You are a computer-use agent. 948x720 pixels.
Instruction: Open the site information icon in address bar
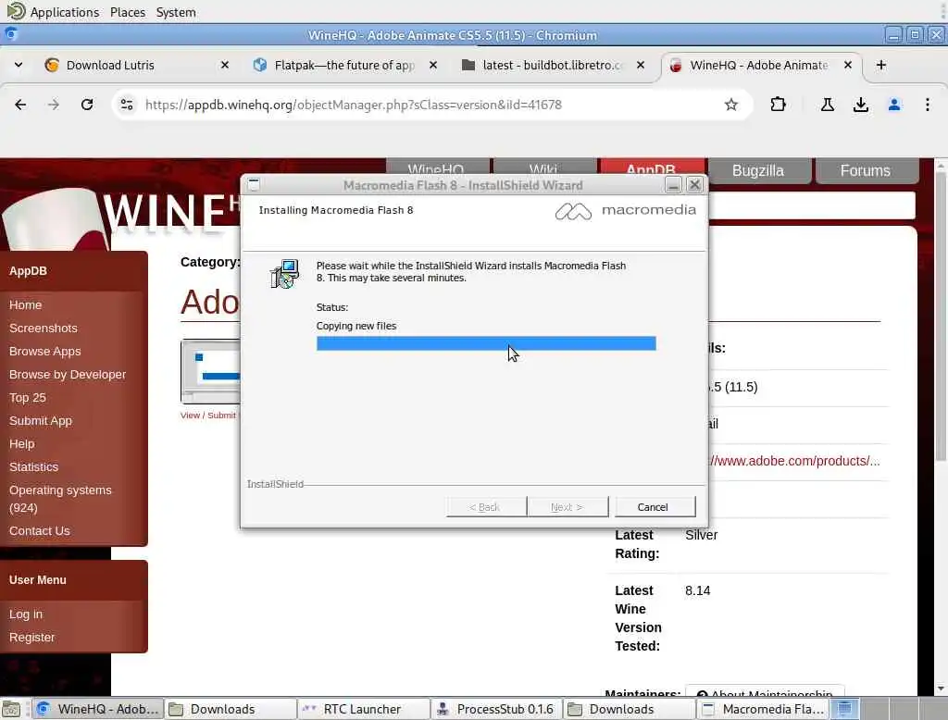pos(127,105)
